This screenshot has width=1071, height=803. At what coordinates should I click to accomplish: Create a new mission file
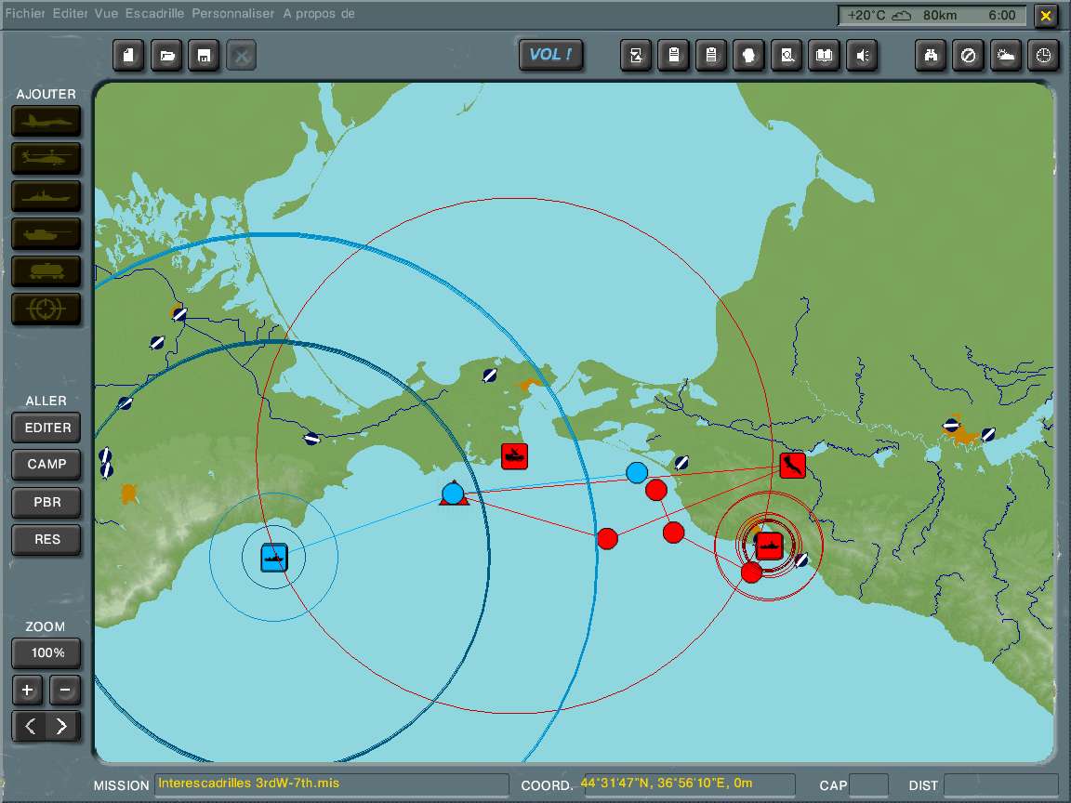[x=128, y=56]
